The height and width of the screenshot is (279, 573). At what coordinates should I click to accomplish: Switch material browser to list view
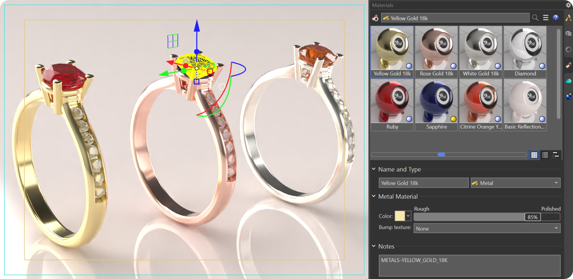click(545, 155)
